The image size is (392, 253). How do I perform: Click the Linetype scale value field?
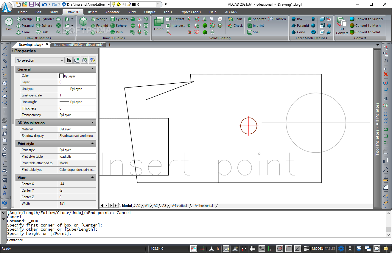point(77,95)
